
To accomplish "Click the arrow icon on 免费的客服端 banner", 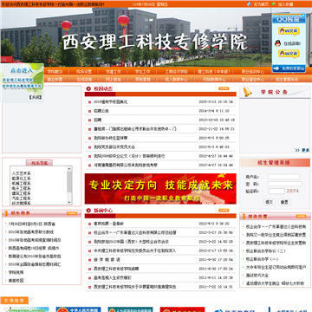I will (x=276, y=68).
